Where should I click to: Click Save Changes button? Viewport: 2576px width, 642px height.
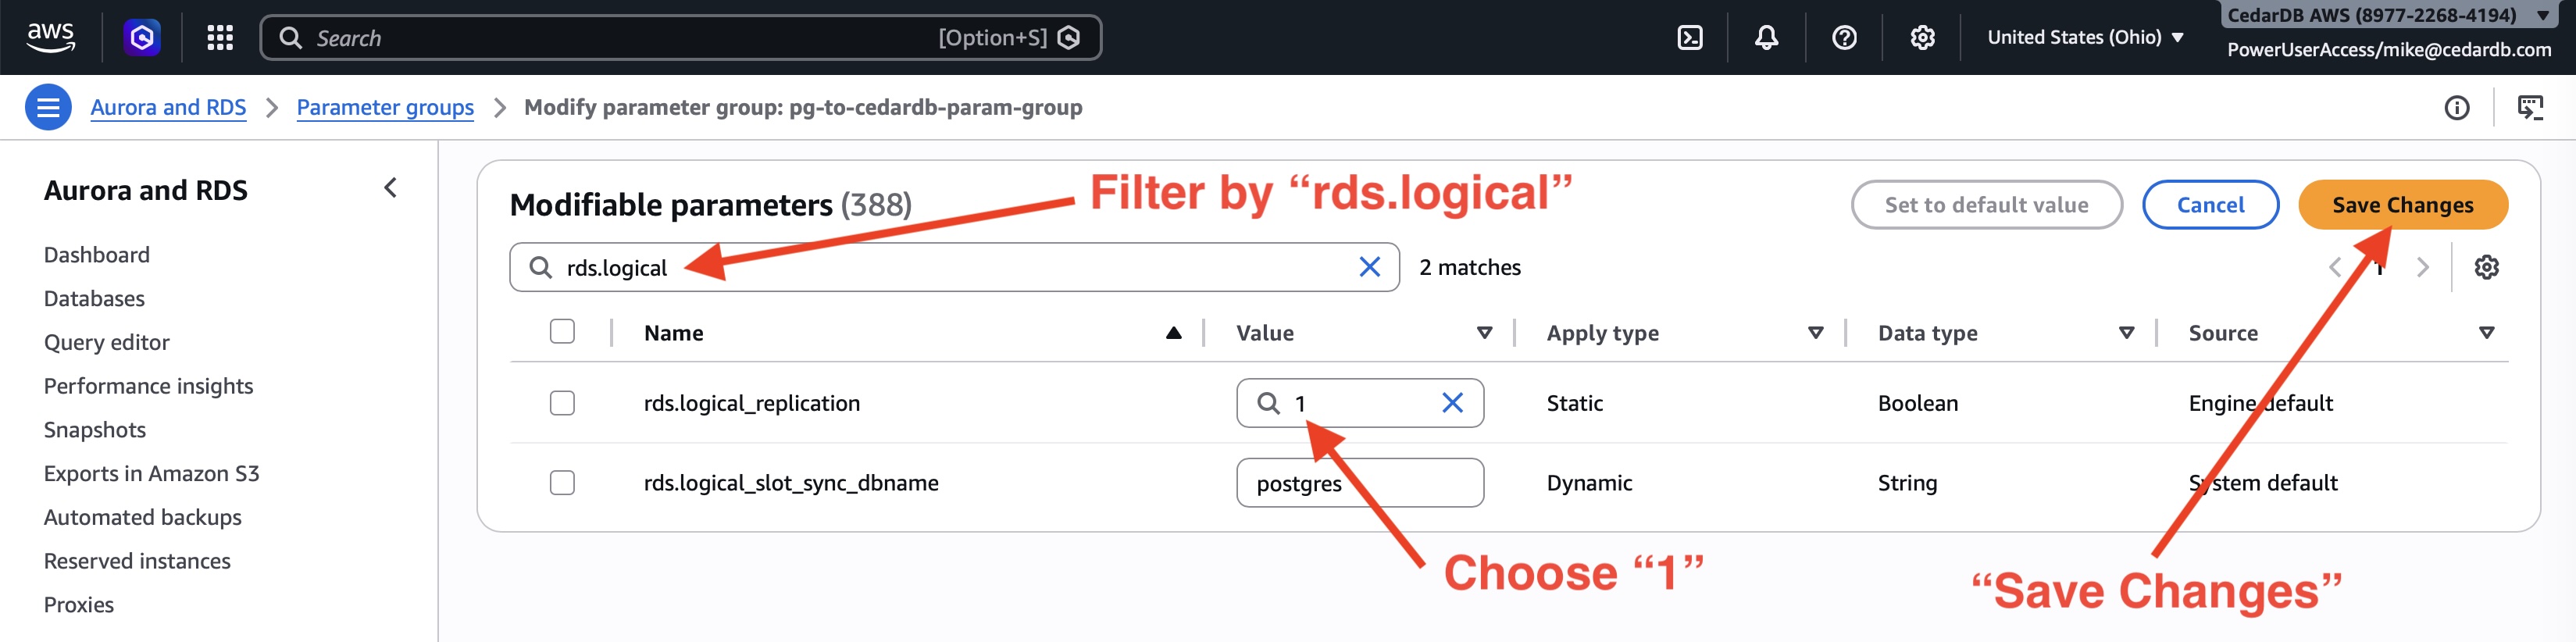[x=2402, y=205]
